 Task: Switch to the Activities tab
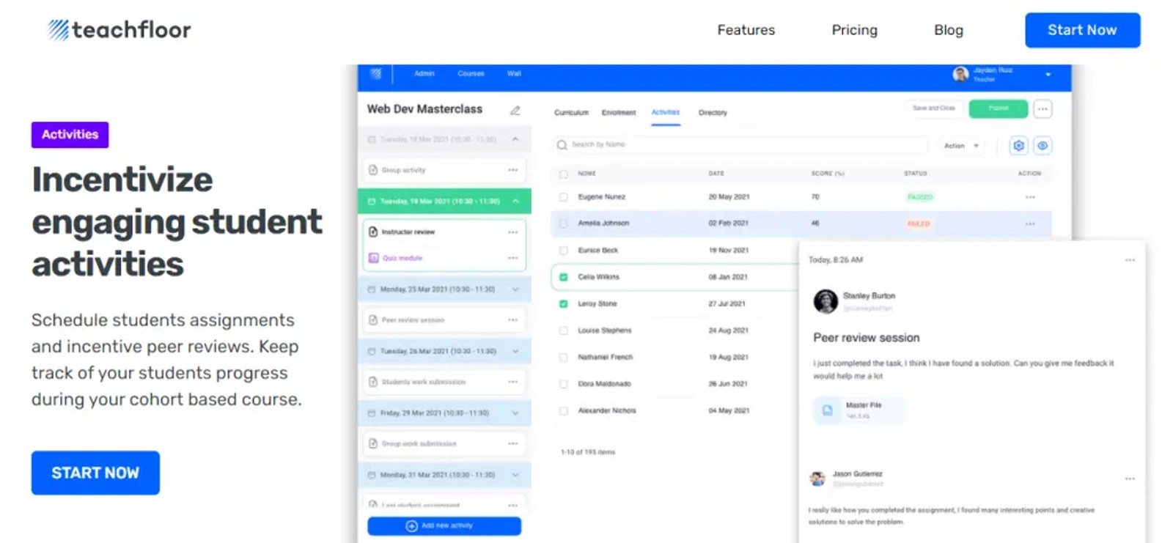[x=666, y=112]
